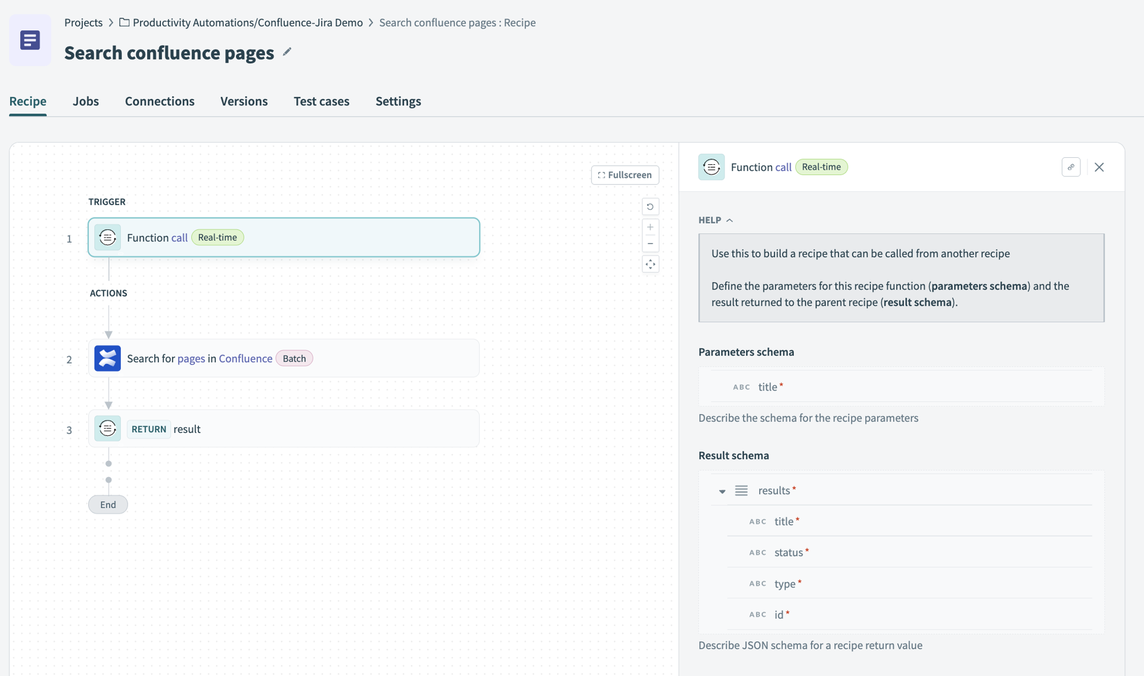Click the zoom out icon on the canvas
Image resolution: width=1144 pixels, height=676 pixels.
(x=651, y=244)
